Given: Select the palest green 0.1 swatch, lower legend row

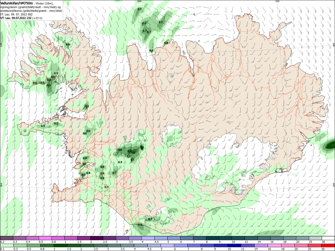Looking at the screenshot, I should point(7,246).
